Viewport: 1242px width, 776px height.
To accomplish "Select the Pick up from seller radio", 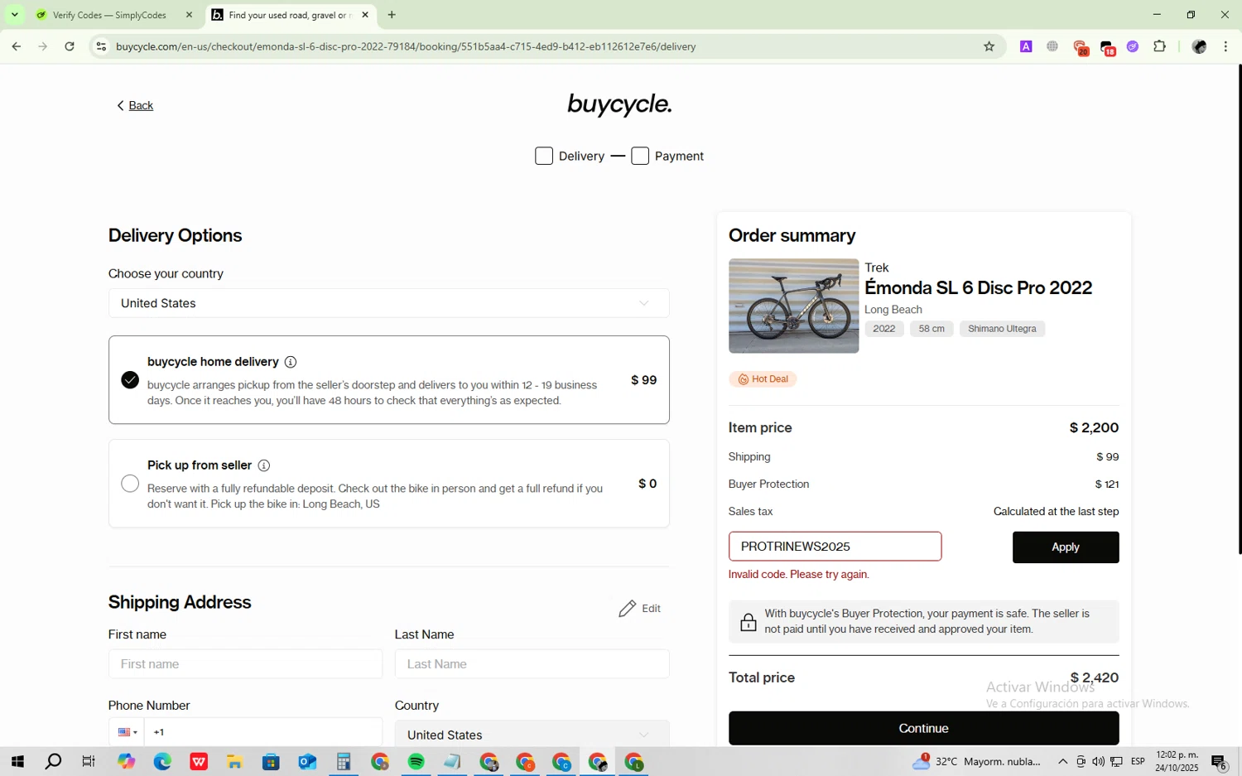I will pyautogui.click(x=130, y=484).
